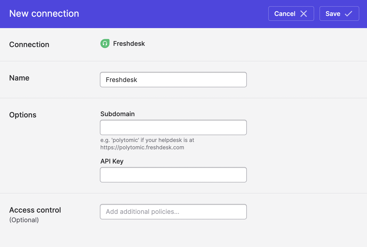This screenshot has width=367, height=247.
Task: Click the Options section label
Action: coord(23,115)
